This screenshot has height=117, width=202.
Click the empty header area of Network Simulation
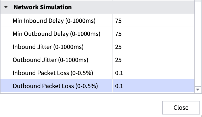(x=133, y=7)
